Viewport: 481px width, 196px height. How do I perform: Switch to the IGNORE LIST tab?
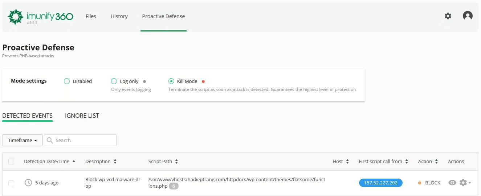(82, 116)
